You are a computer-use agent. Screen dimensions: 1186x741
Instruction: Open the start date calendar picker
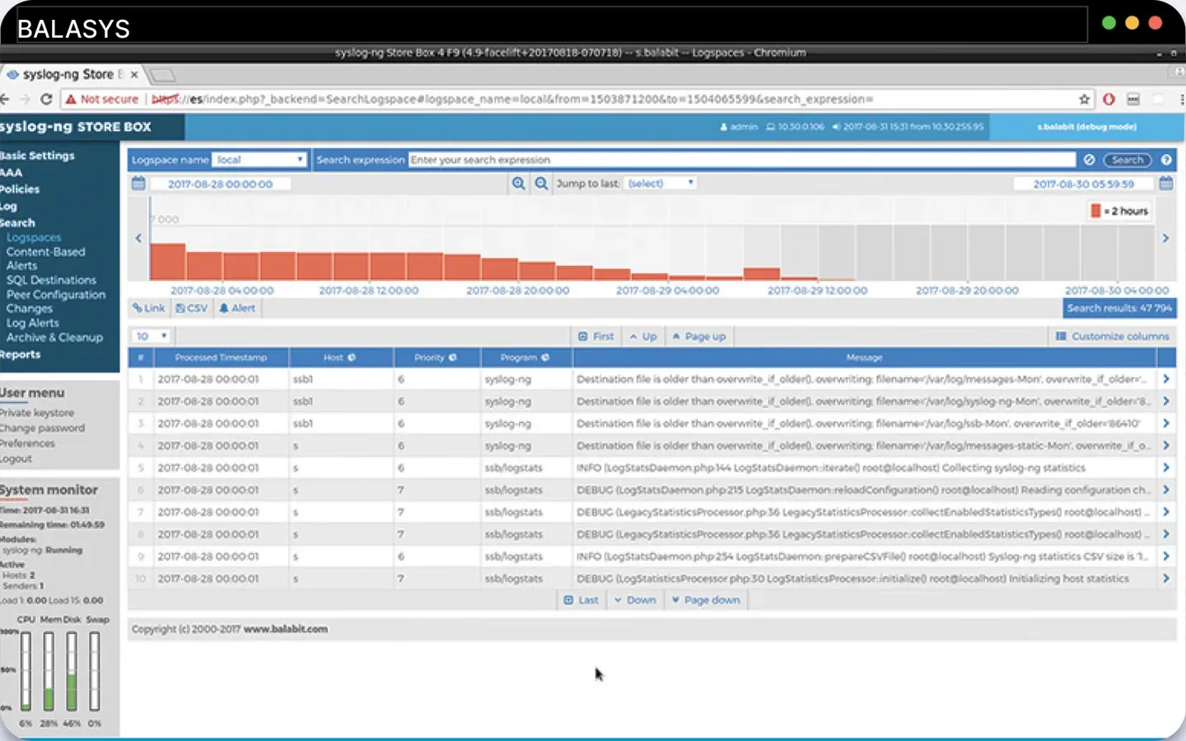point(138,184)
